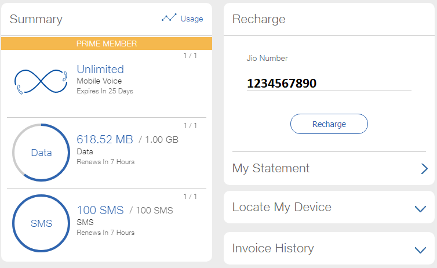The width and height of the screenshot is (437, 268).
Task: Click Renews In 7 Hours under Data
Action: [x=105, y=162]
